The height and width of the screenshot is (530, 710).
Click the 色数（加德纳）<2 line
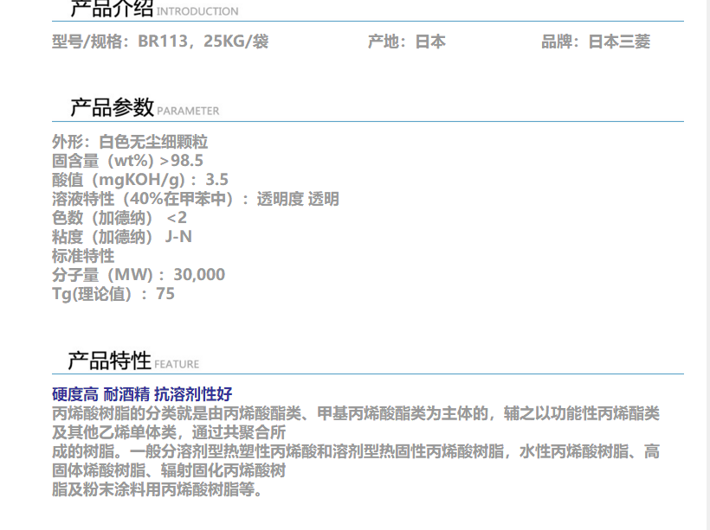119,218
